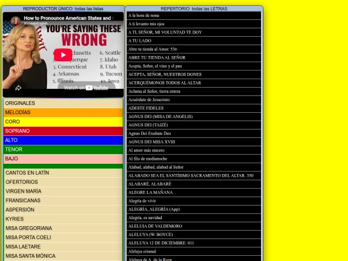Open 'ALEGRE LA MAÑANA'
Image resolution: width=348 pixels, height=261 pixels.
pos(194,193)
